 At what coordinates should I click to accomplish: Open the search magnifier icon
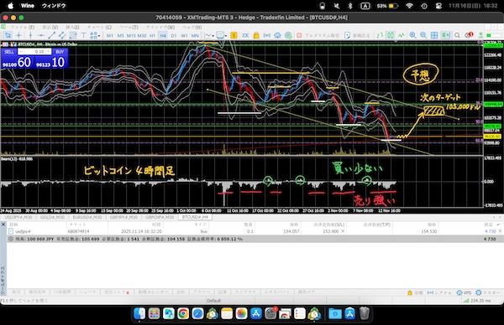coord(457,35)
